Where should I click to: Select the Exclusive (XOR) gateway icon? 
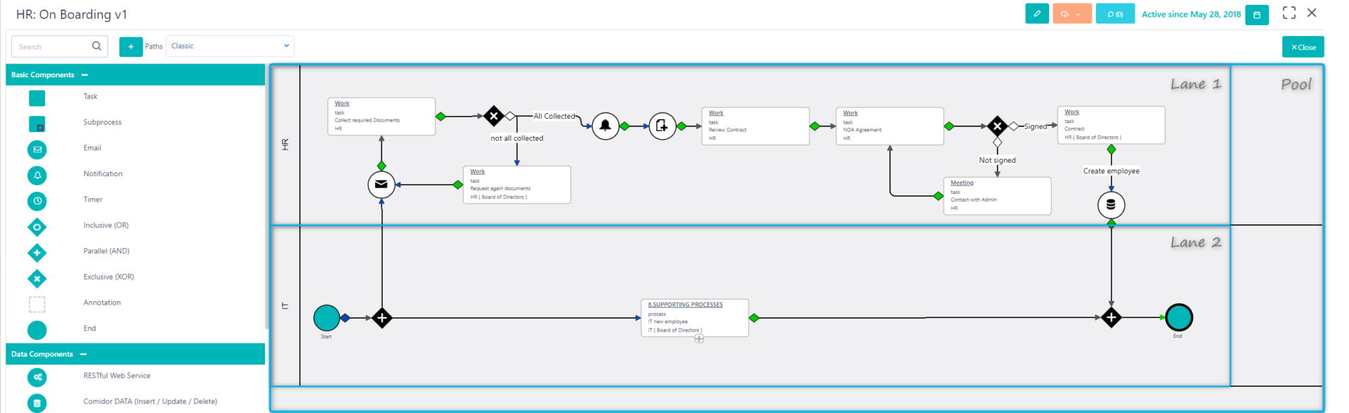(x=37, y=279)
